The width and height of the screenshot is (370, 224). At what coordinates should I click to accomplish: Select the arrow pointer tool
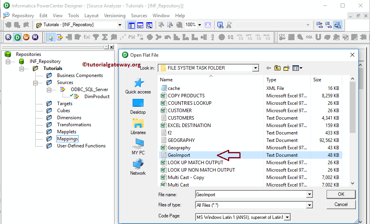[x=51, y=37]
